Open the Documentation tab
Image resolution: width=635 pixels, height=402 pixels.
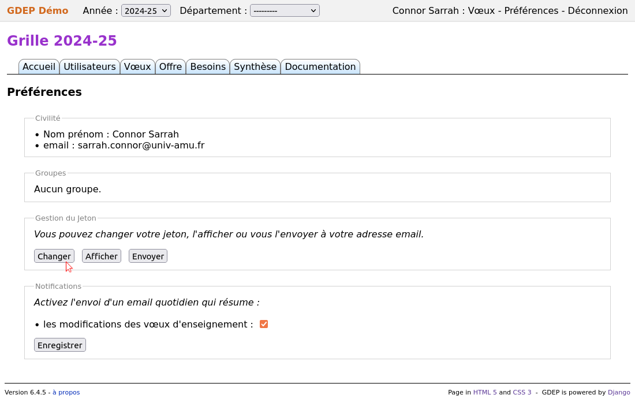click(320, 66)
